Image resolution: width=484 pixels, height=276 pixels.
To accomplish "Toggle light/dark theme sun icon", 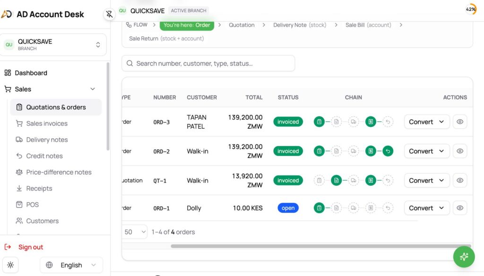I will [10, 265].
